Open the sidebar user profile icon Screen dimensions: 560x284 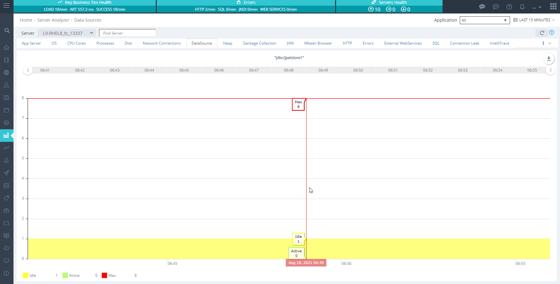(x=6, y=85)
